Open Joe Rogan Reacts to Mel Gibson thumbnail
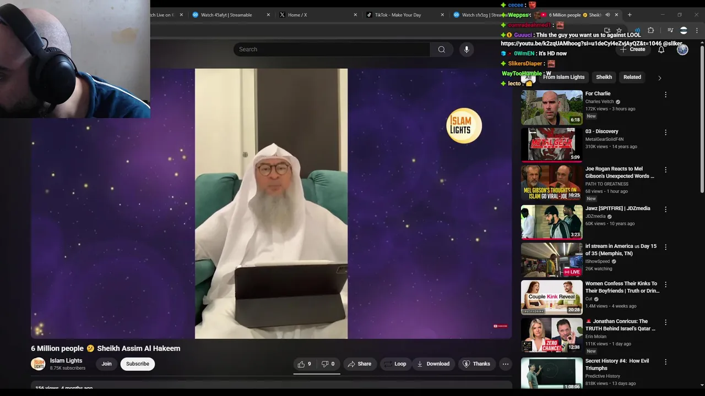Screen dimensions: 705x396 tap(551, 183)
